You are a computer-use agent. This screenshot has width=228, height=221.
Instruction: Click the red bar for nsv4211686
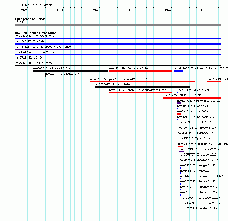click(181, 146)
